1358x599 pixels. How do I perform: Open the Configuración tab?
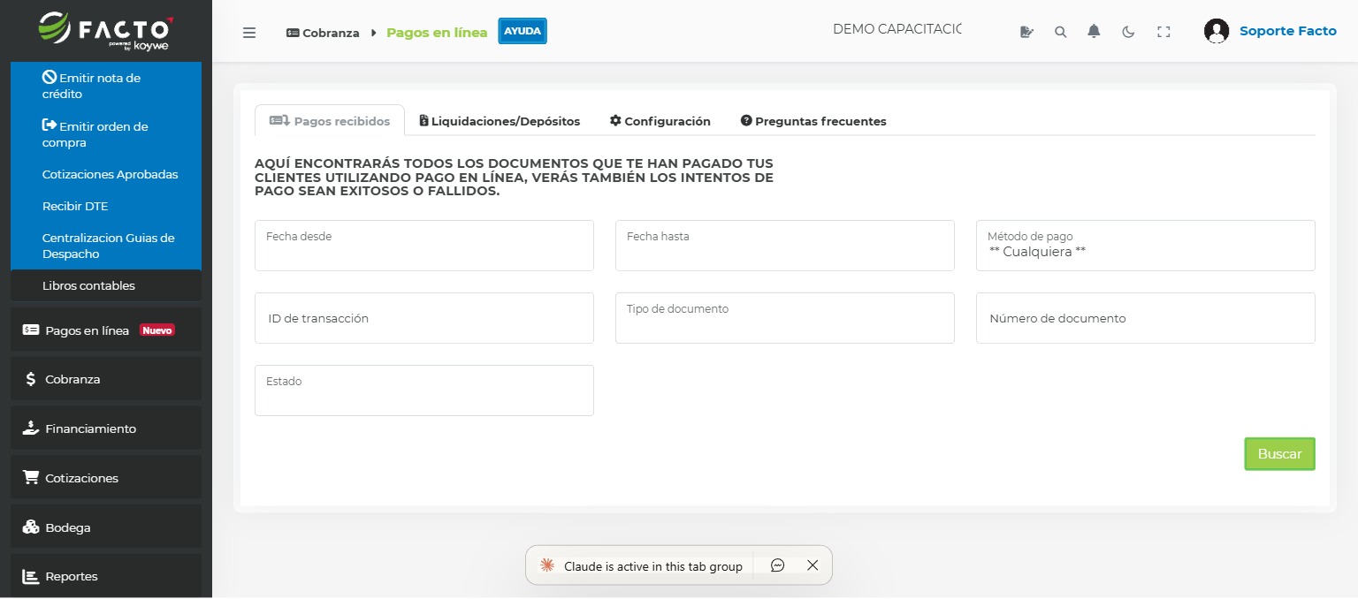tap(659, 120)
